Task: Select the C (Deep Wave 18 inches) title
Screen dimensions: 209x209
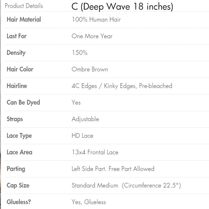Action: coord(122,6)
